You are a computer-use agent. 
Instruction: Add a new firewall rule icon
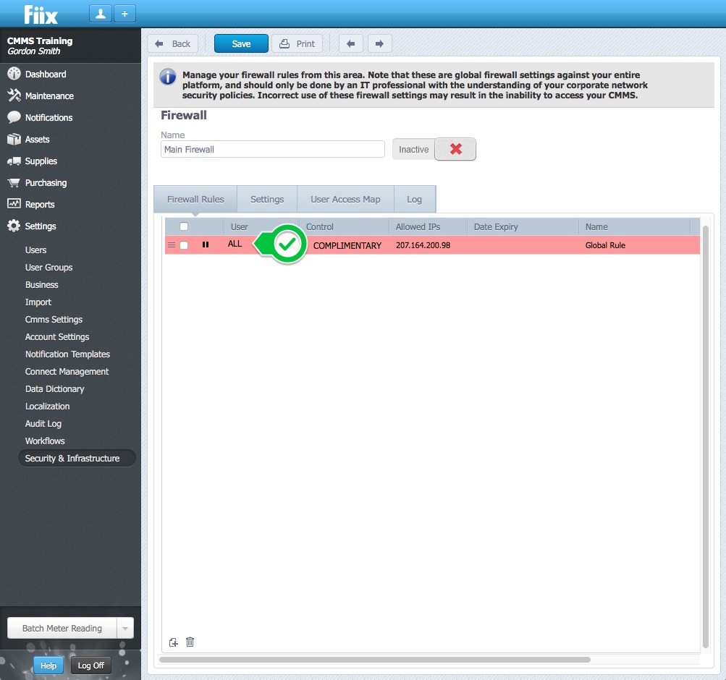[x=173, y=642]
